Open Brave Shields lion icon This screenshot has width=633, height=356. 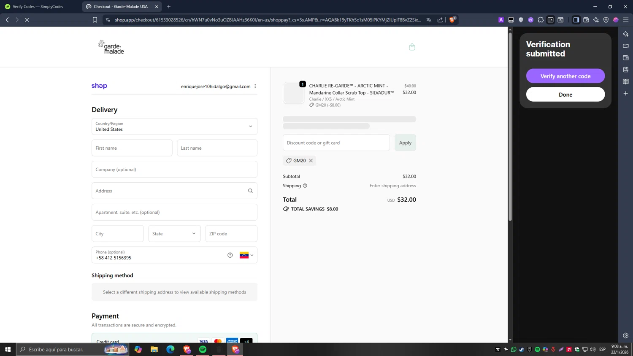coord(452,20)
